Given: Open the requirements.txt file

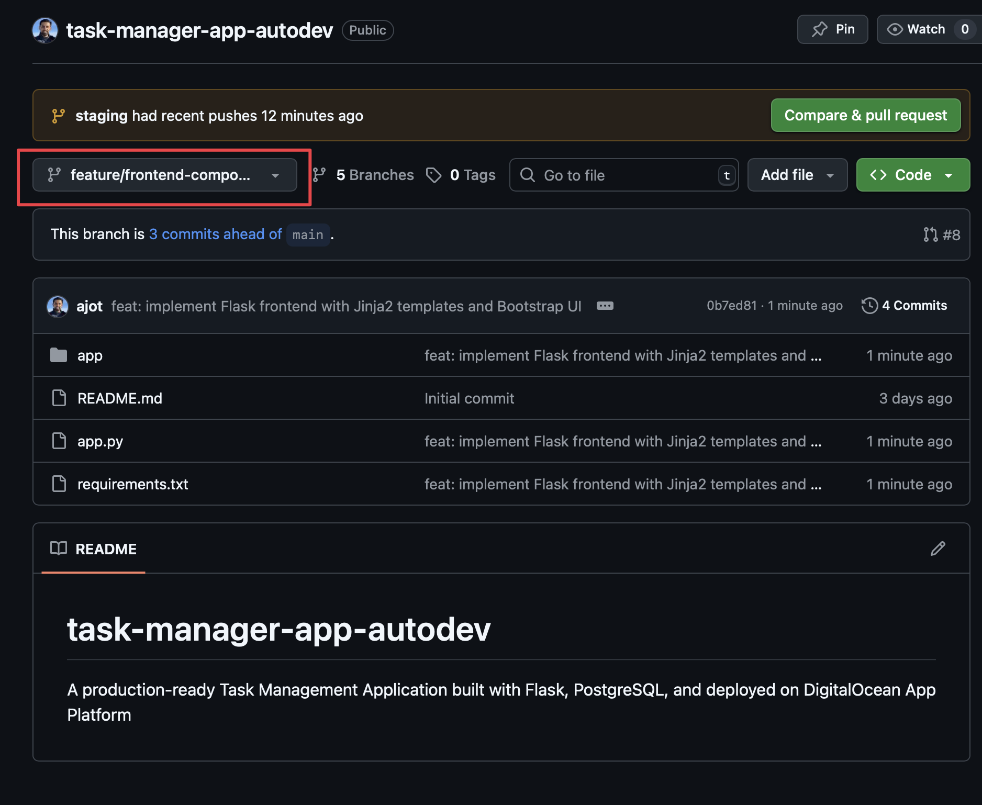Looking at the screenshot, I should [x=133, y=484].
